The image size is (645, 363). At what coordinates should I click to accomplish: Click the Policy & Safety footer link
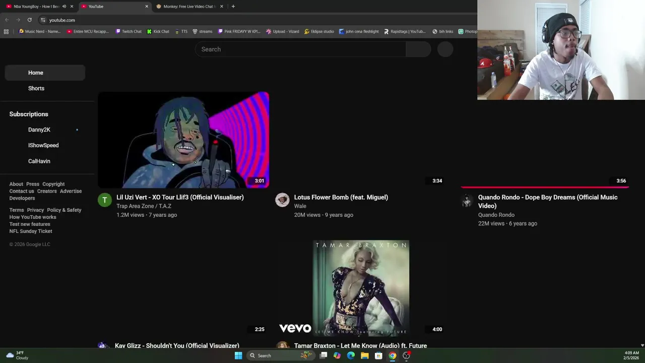[x=64, y=210]
